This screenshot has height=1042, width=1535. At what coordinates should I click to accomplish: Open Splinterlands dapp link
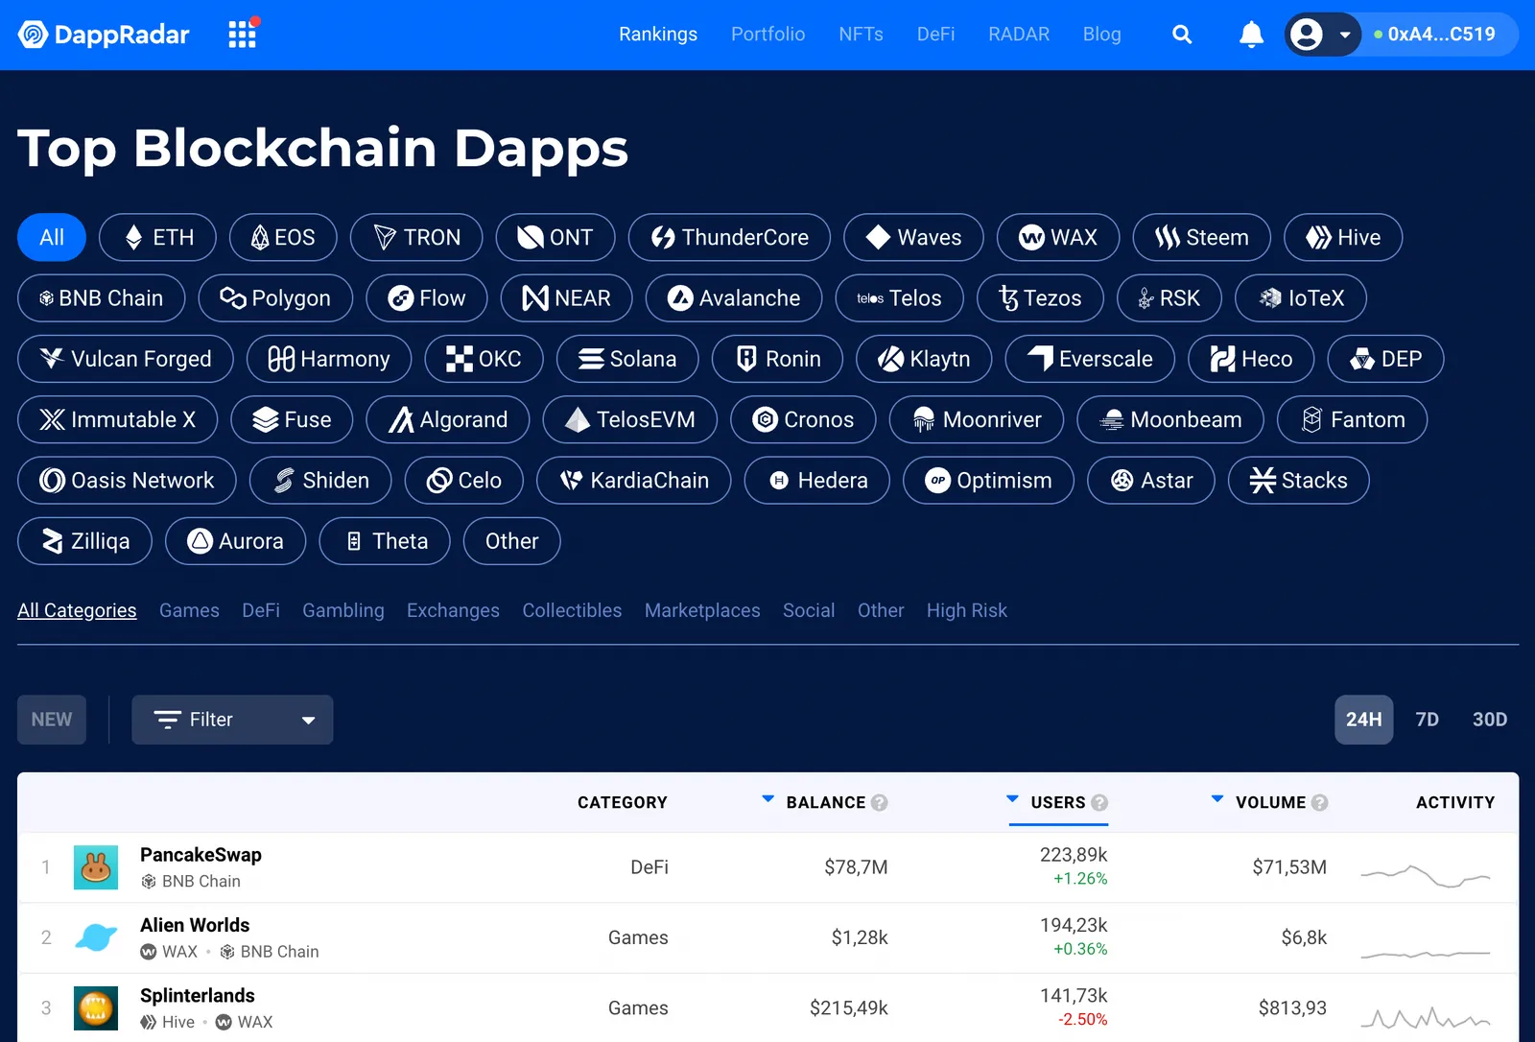198,995
